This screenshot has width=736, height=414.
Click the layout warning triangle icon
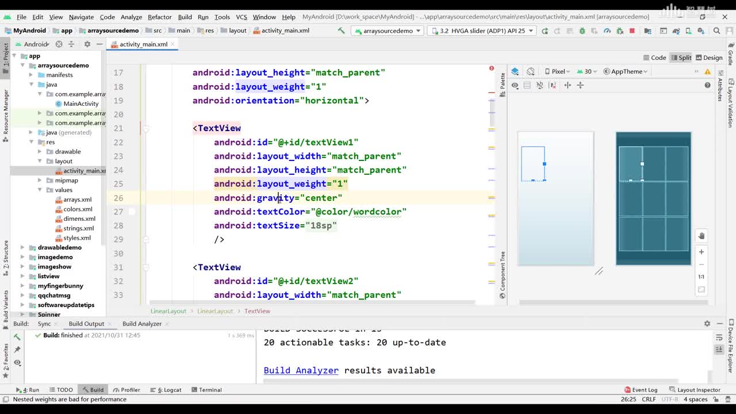click(x=707, y=71)
